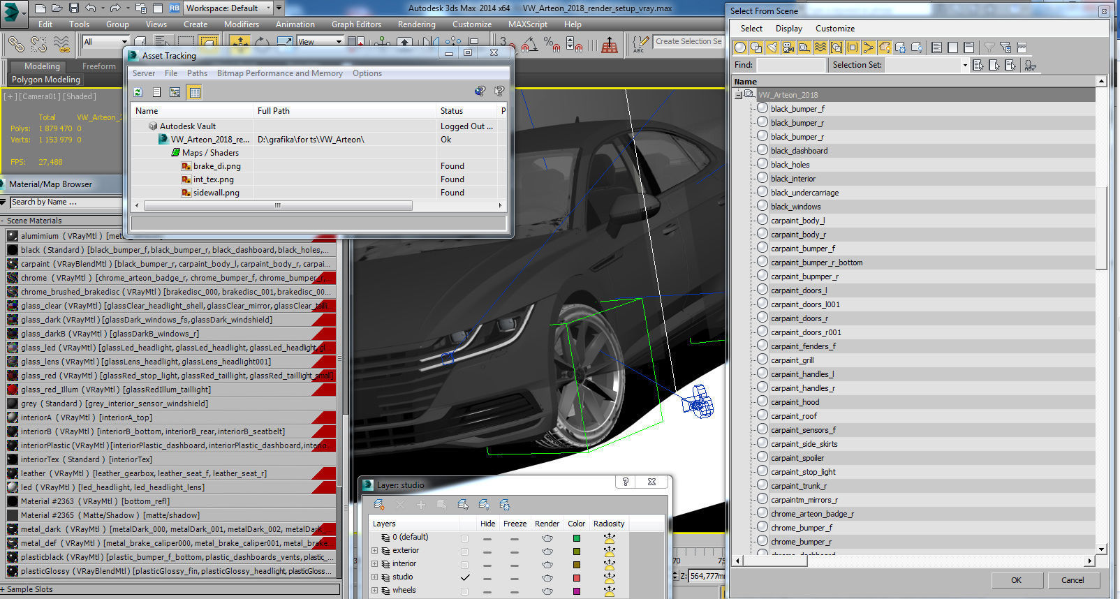Click Search by Name field in Material Browser
This screenshot has width=1120, height=599.
click(x=66, y=202)
